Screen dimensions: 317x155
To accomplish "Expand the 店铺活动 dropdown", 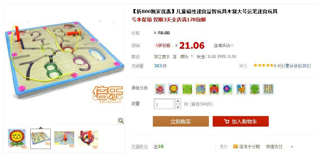I will pyautogui.click(x=224, y=46).
